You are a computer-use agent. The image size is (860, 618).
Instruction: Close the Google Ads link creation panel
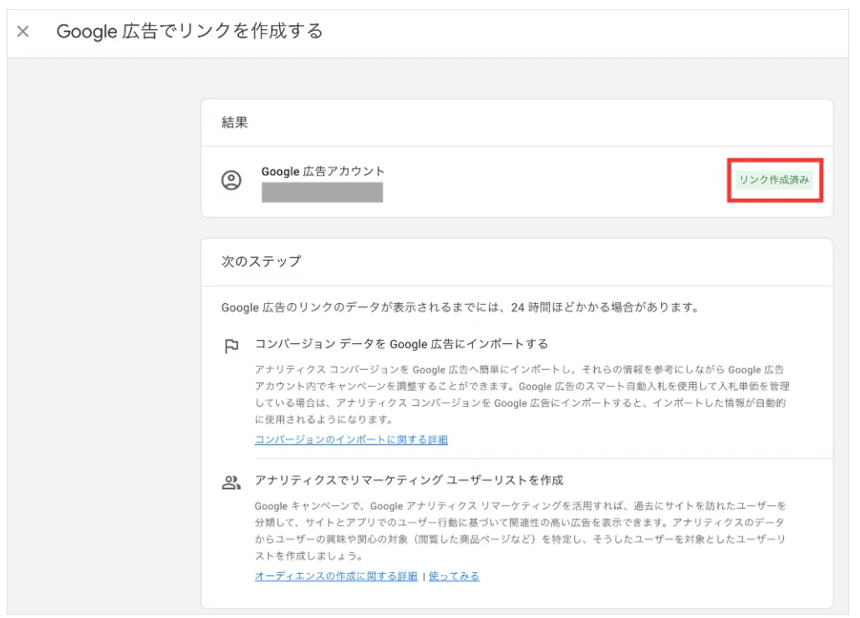click(x=23, y=32)
